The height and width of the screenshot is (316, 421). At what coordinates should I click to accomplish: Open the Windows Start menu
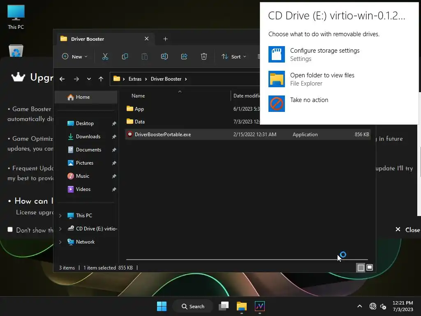pyautogui.click(x=162, y=306)
